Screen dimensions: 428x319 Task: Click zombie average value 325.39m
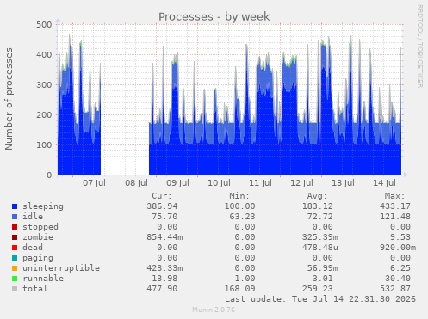[x=320, y=237]
